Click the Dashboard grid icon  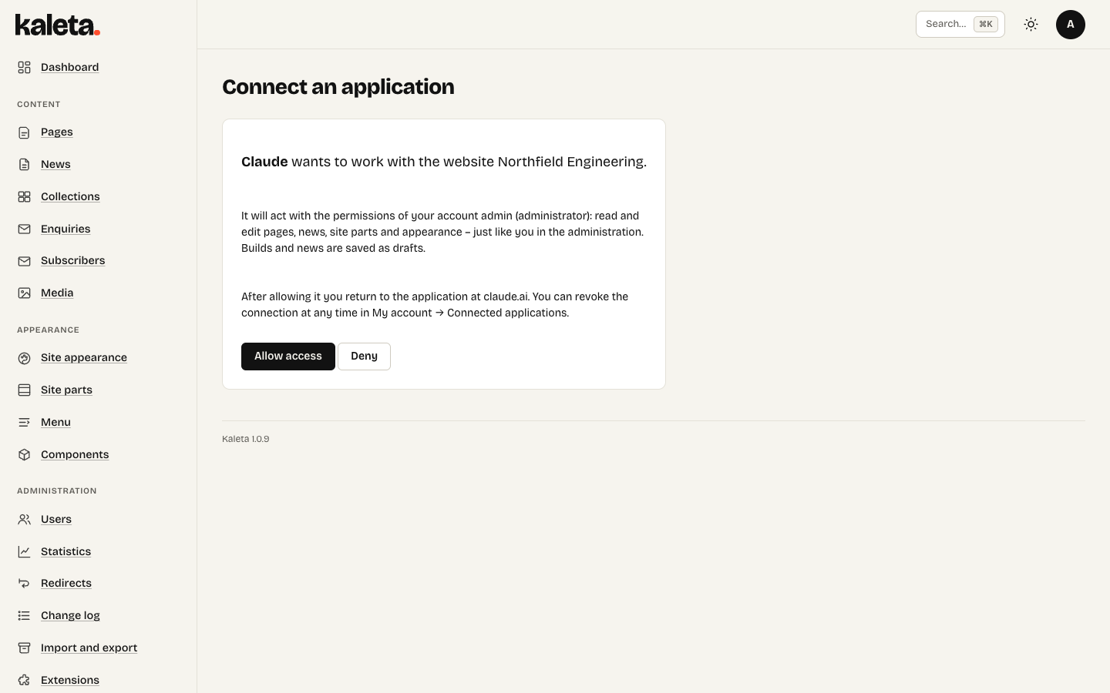(x=25, y=68)
